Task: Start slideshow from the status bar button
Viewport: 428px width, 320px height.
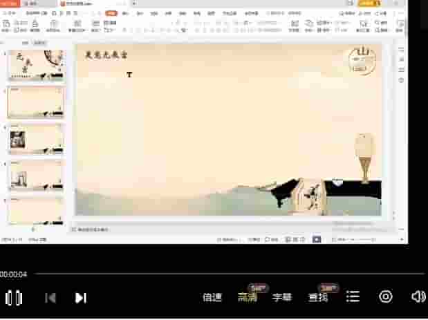Action: coord(317,240)
